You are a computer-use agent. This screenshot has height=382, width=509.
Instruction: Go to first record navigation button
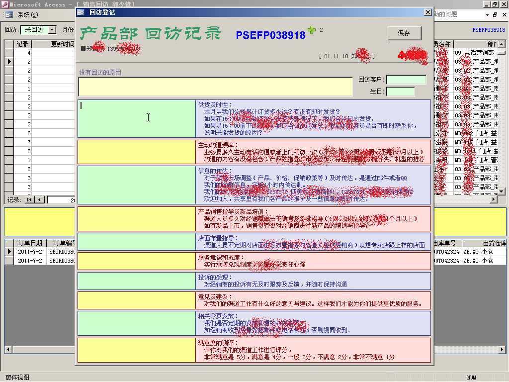point(29,199)
